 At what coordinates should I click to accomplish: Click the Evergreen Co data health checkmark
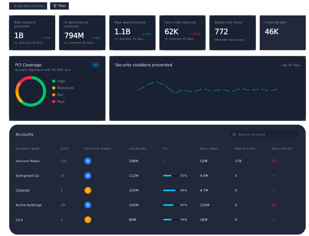274,176
